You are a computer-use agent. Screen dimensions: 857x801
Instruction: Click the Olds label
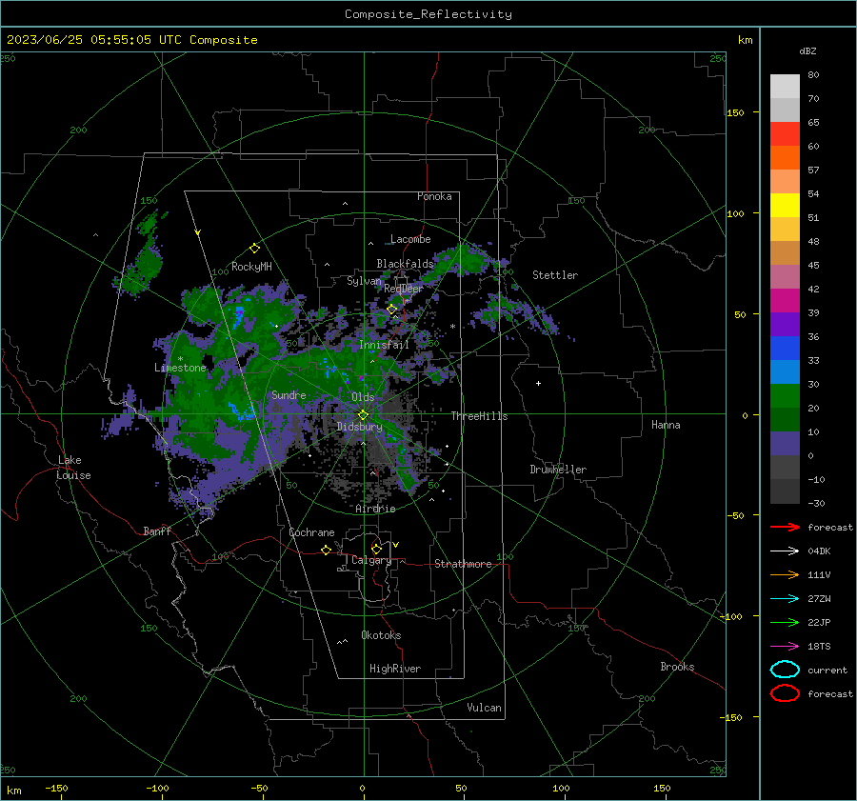pos(363,397)
